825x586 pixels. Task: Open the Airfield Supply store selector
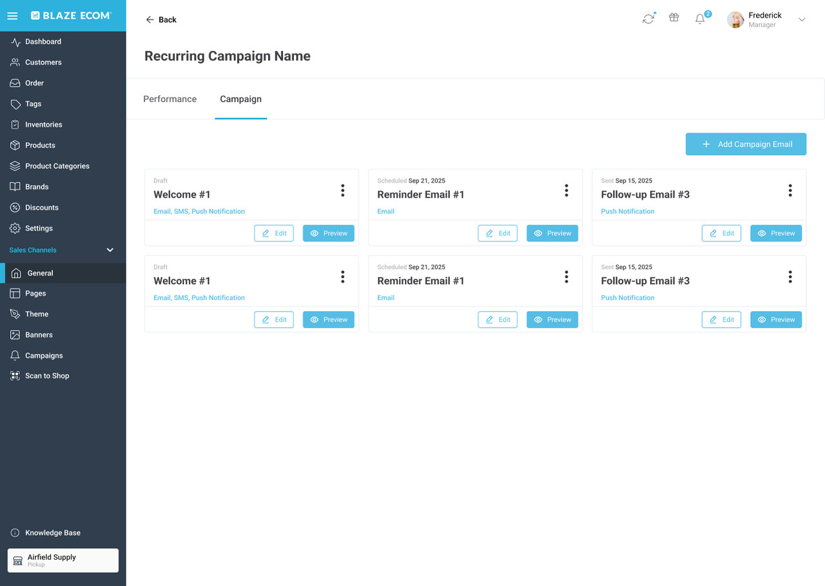pyautogui.click(x=63, y=560)
